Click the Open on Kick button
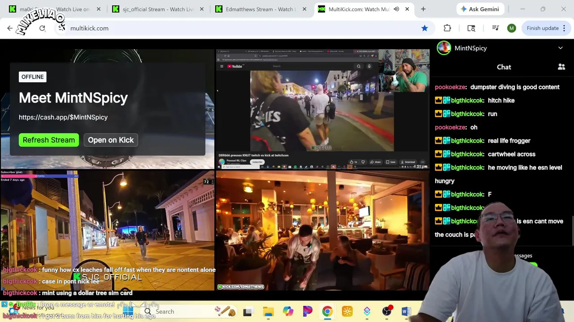 tap(111, 140)
